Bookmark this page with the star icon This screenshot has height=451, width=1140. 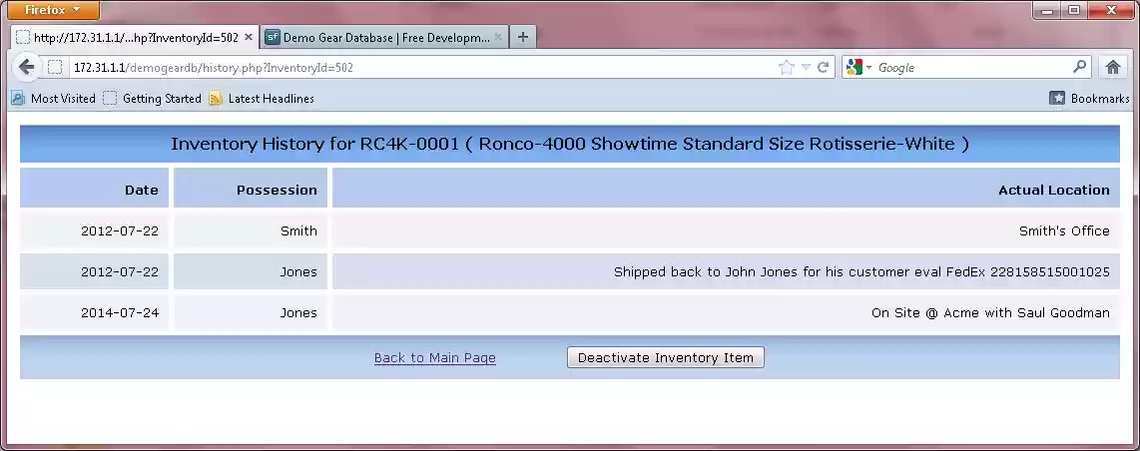[786, 68]
